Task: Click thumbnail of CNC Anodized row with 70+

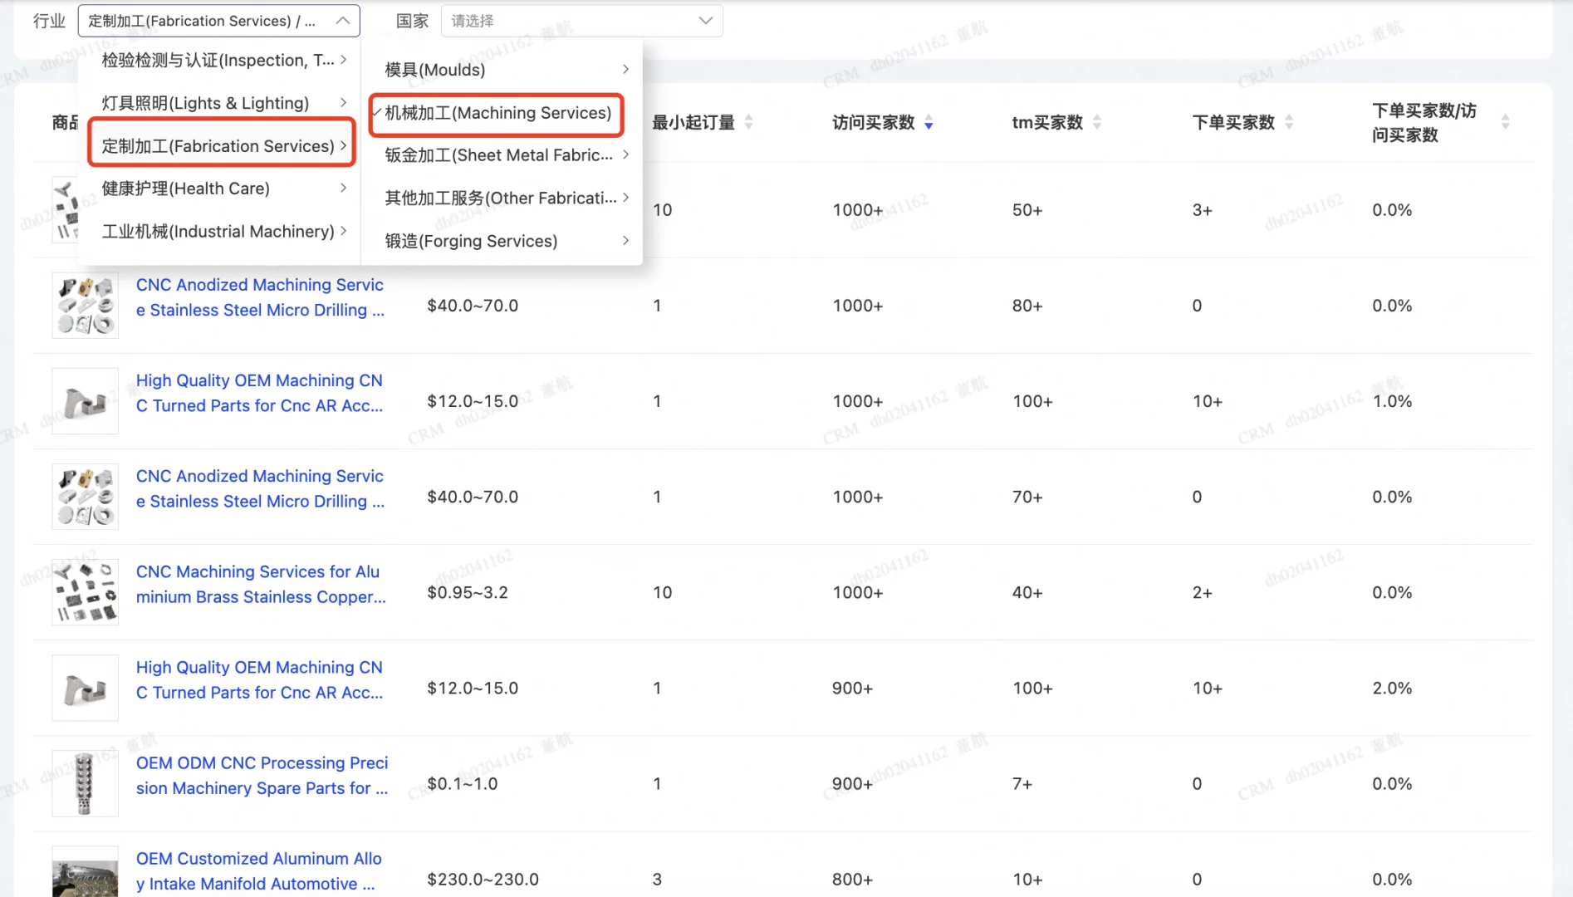Action: 85,497
